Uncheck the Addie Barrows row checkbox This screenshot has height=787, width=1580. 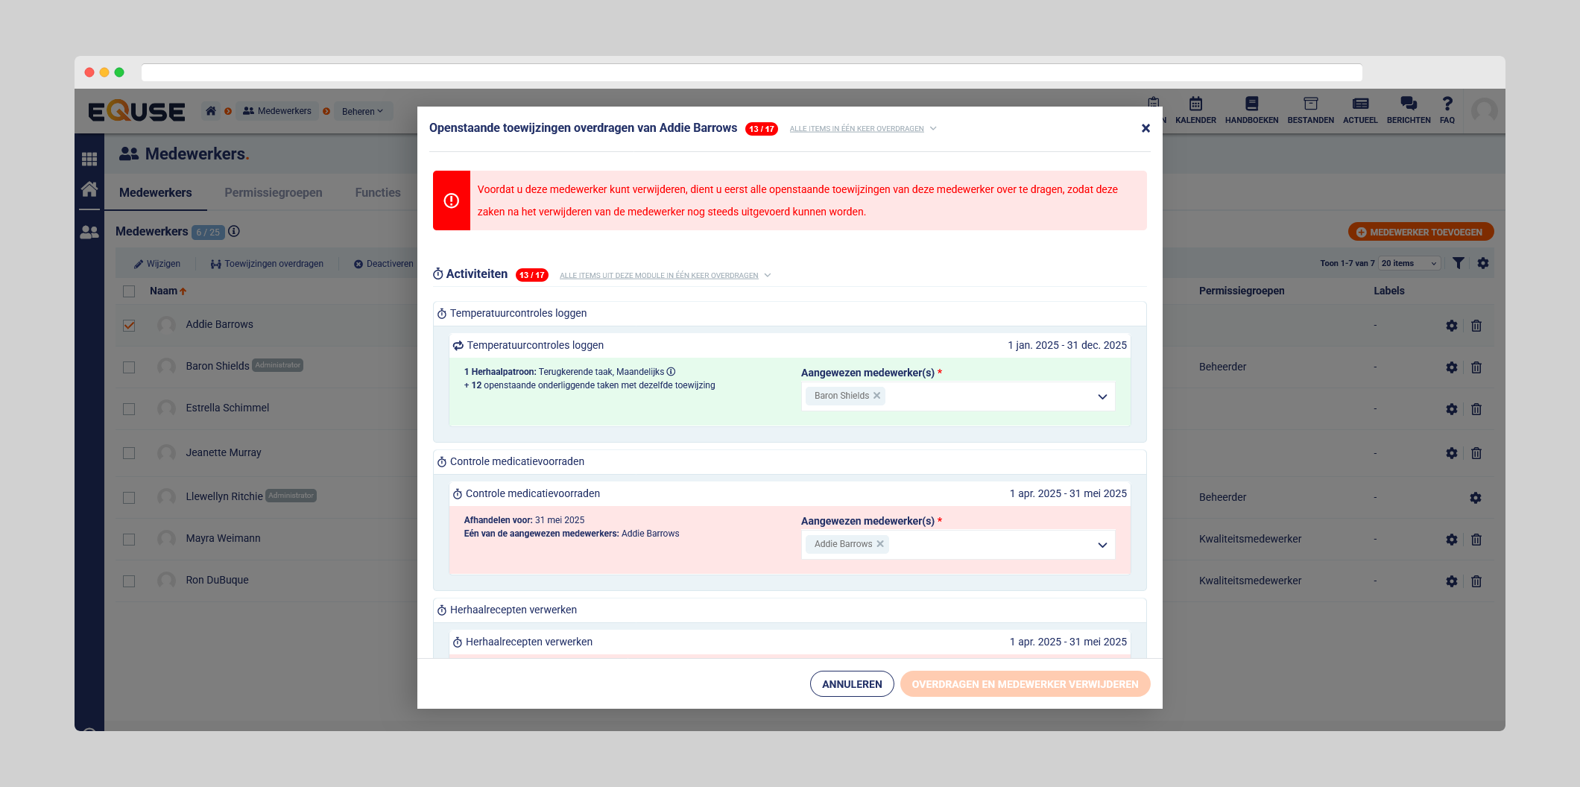[129, 325]
